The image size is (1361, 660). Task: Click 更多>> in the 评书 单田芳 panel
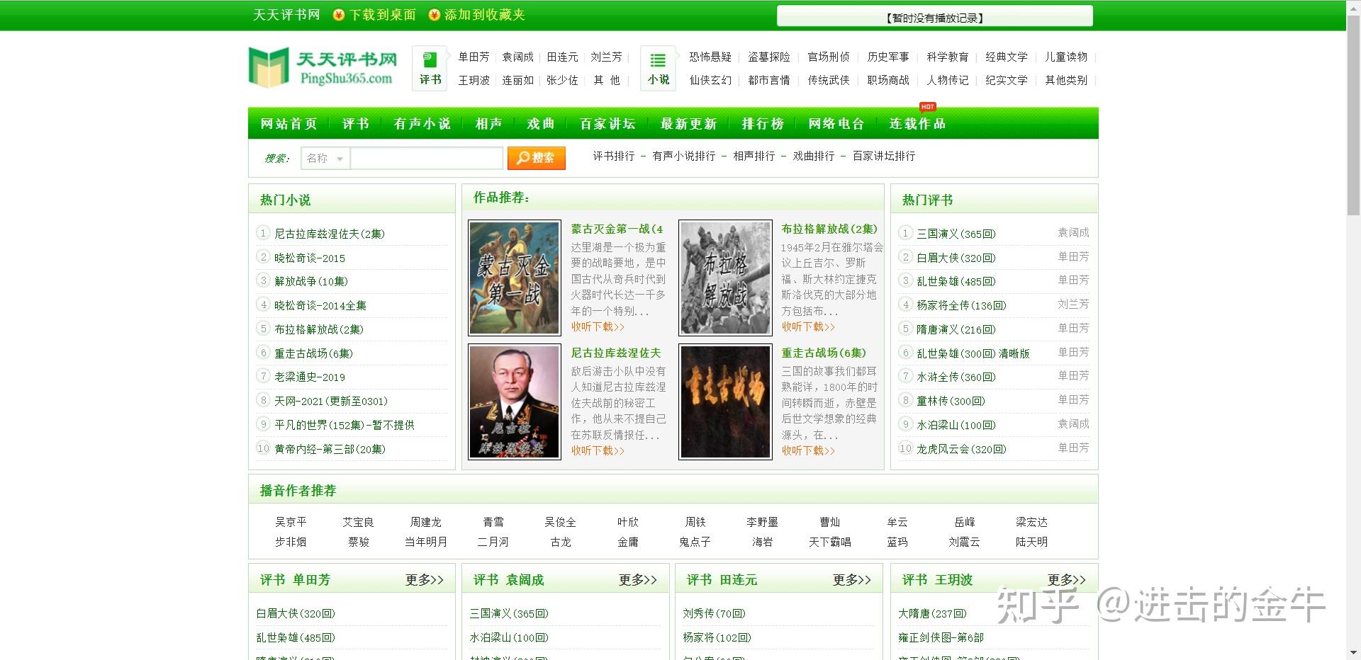[425, 580]
